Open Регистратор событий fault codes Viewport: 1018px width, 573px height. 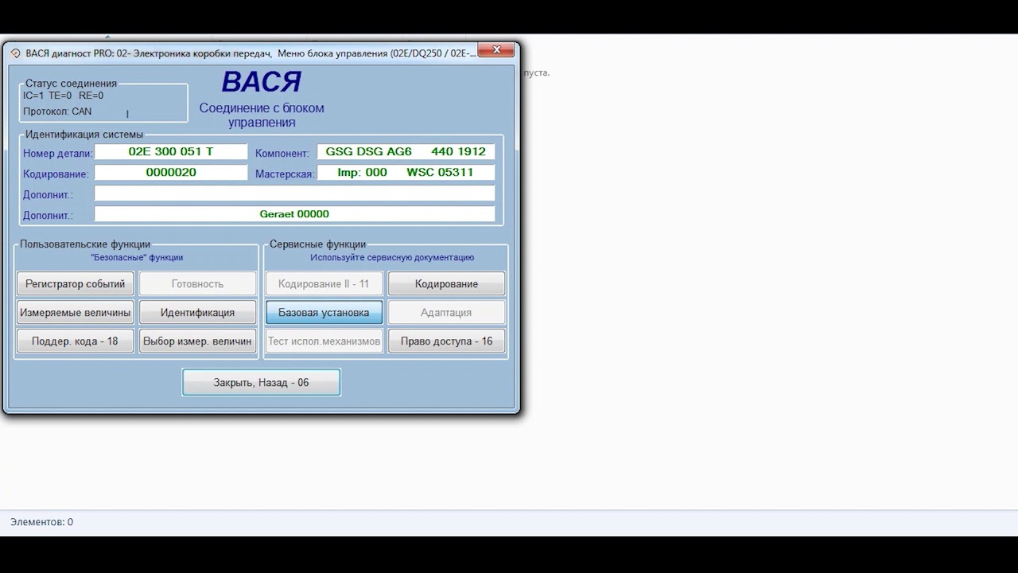coord(76,284)
